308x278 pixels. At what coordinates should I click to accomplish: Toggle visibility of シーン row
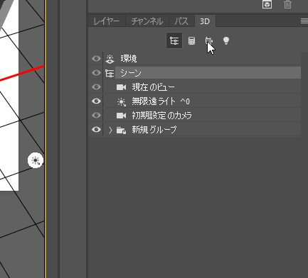(96, 72)
